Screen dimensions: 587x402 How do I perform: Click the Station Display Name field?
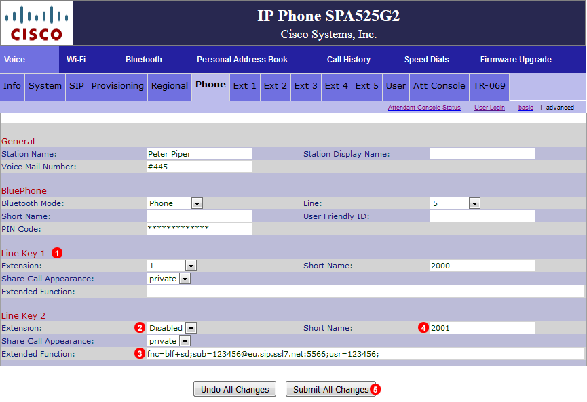click(x=482, y=154)
